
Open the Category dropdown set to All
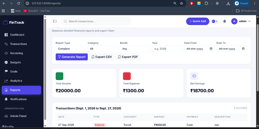pos(103,49)
